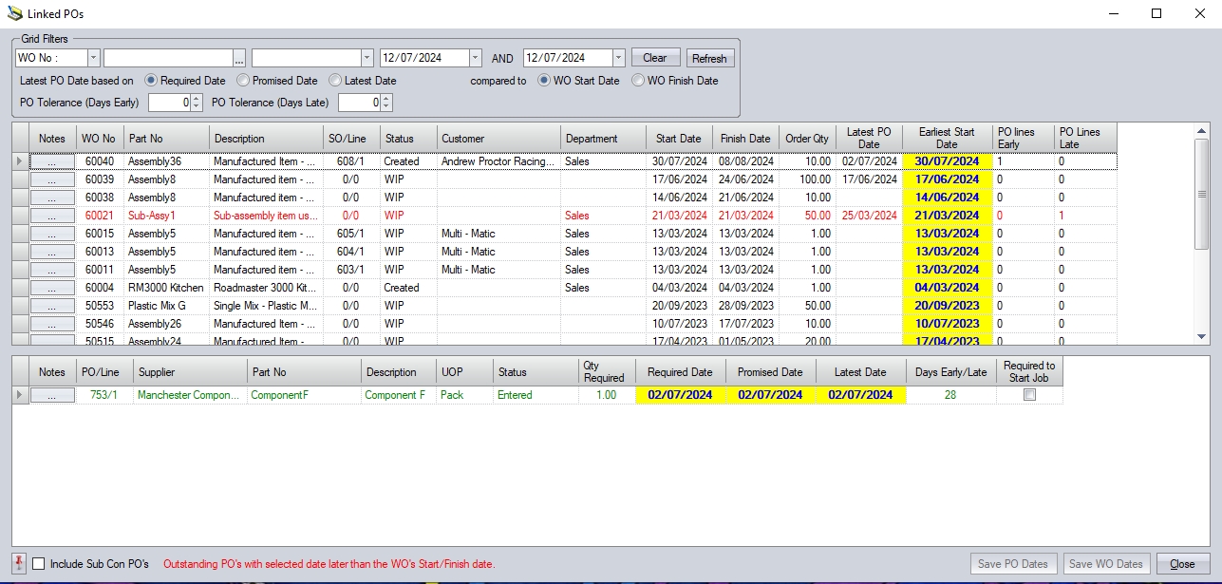
Task: Sort grid by Start Date column header
Action: (678, 139)
